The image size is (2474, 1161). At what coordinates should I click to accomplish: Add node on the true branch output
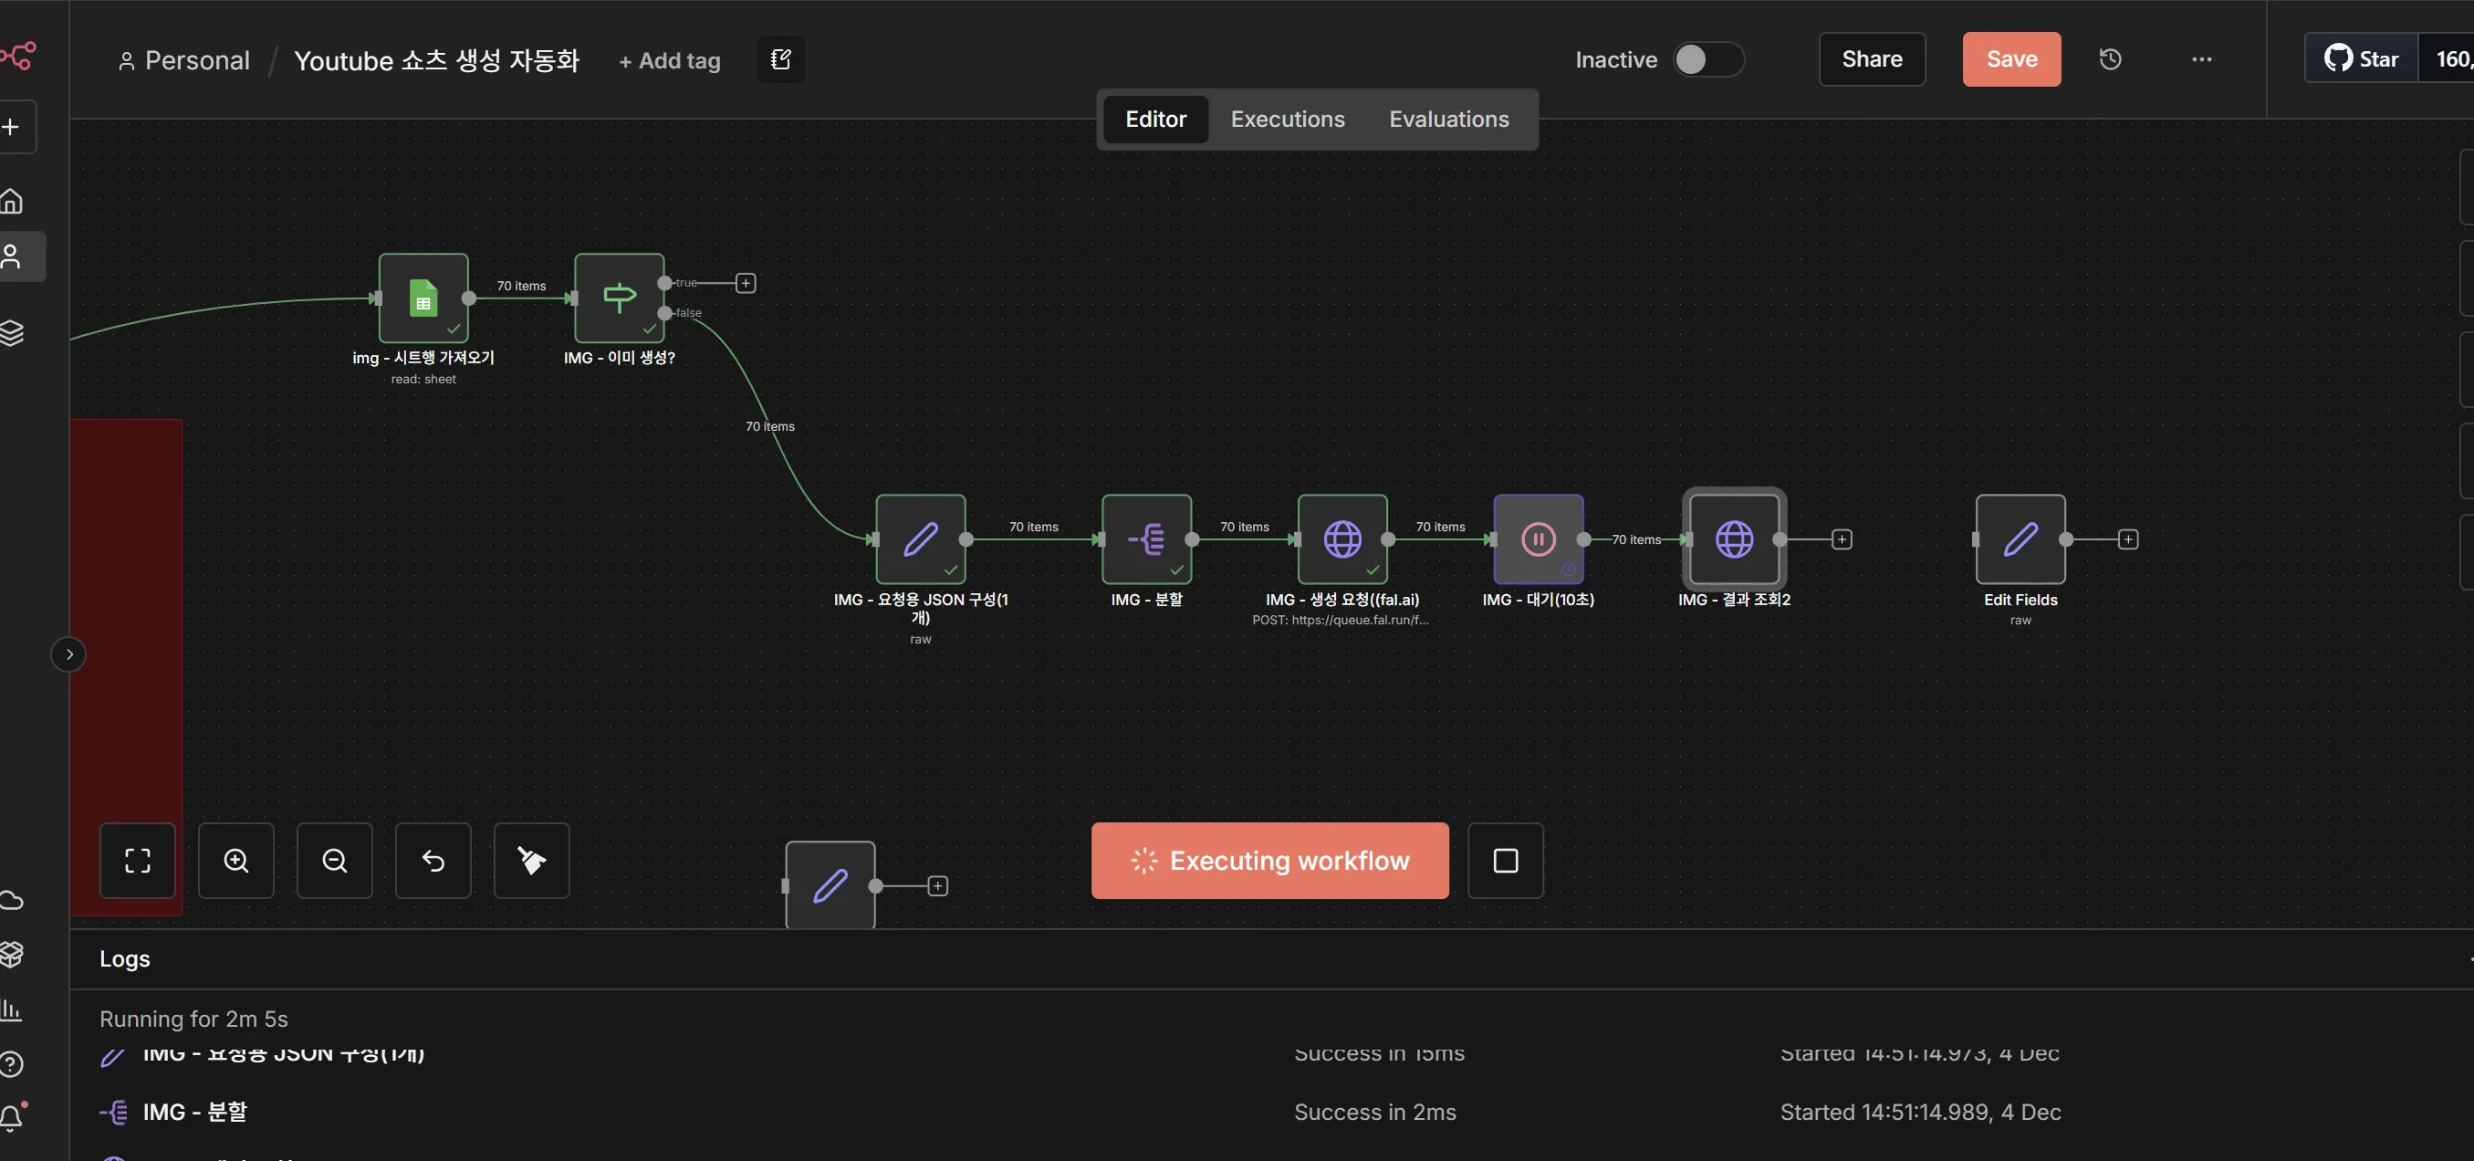[x=746, y=283]
